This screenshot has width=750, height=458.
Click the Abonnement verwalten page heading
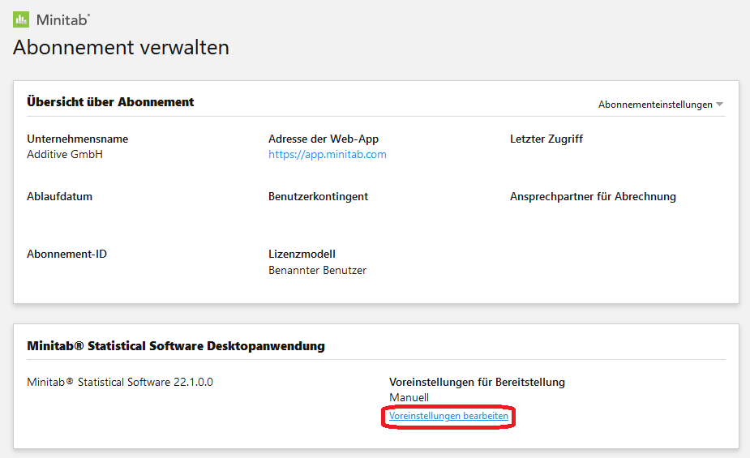pos(121,47)
